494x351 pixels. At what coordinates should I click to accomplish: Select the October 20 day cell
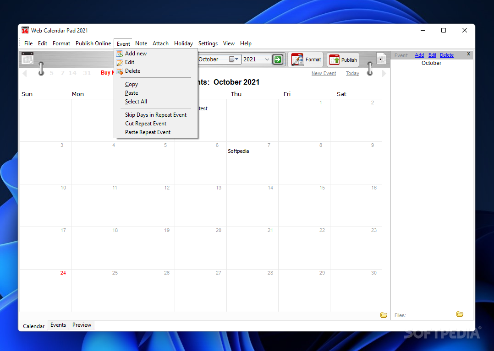coord(200,248)
